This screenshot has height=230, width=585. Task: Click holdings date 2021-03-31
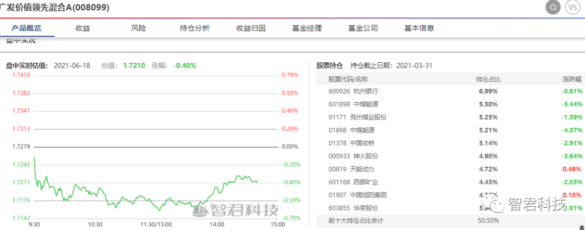coord(414,65)
